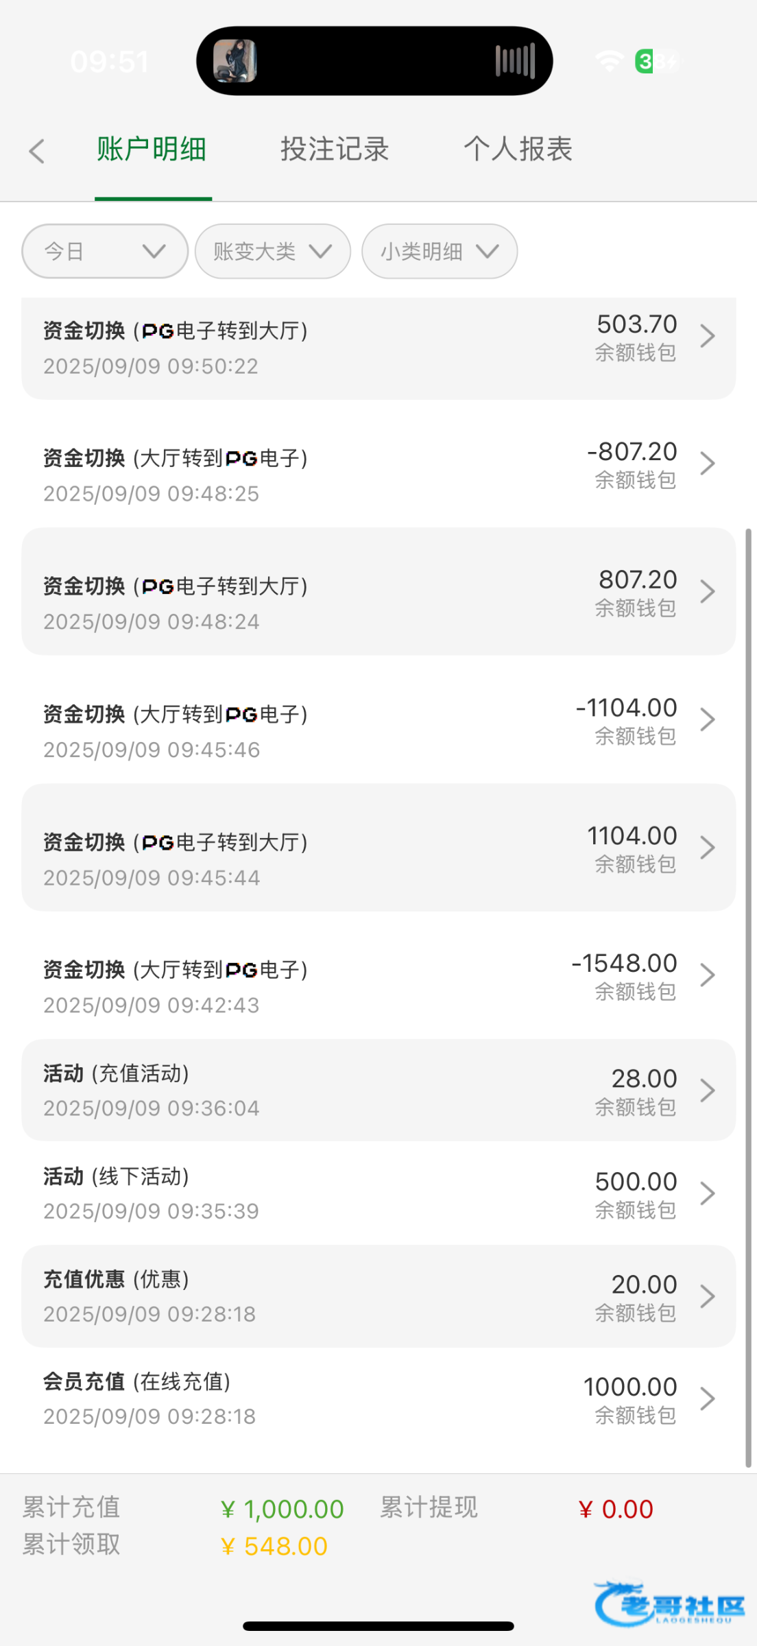The height and width of the screenshot is (1646, 757).
Task: Tap chevron beside the 1000.00 会员充值 entry
Action: pyautogui.click(x=707, y=1398)
